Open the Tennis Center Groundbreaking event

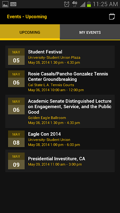tap(60, 81)
